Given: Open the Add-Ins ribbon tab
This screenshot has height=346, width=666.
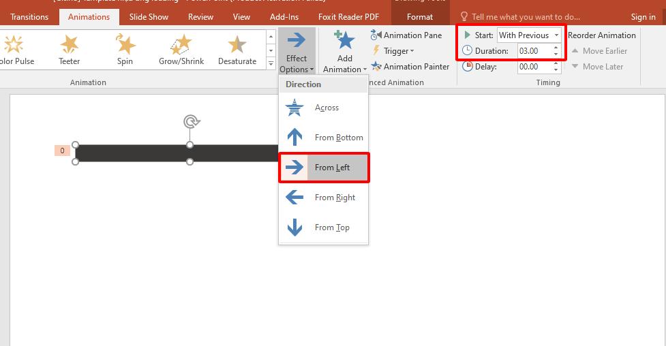Looking at the screenshot, I should click(284, 17).
